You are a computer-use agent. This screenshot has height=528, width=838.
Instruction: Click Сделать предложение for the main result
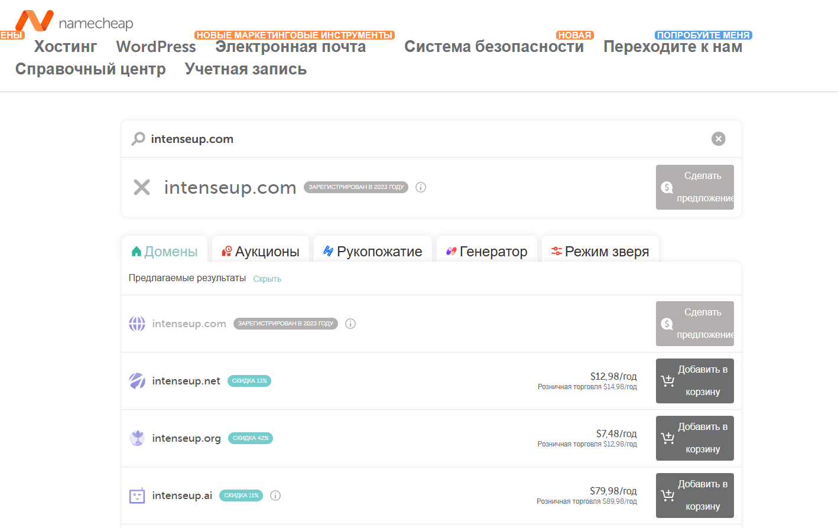click(x=695, y=187)
